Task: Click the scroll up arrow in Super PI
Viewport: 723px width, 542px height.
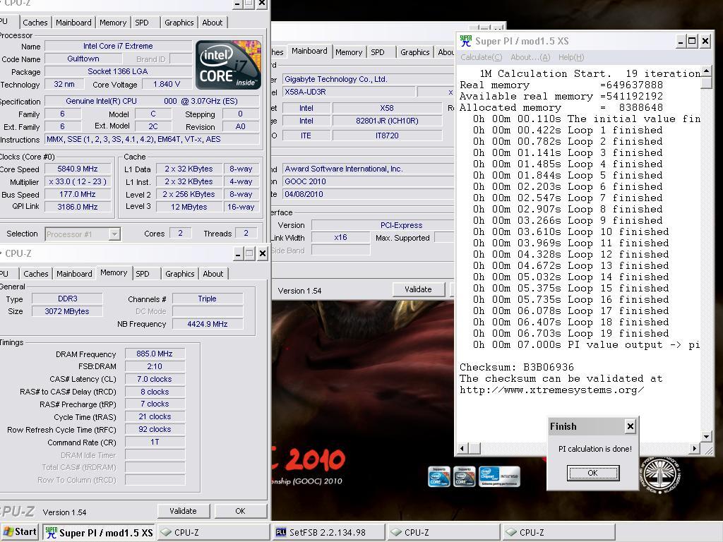Action: tap(706, 71)
